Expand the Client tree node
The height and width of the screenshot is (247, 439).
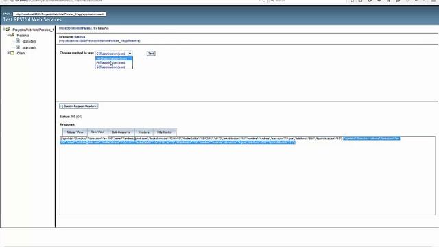click(8, 53)
